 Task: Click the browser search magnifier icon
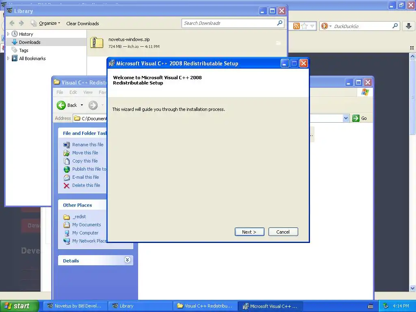(x=395, y=26)
